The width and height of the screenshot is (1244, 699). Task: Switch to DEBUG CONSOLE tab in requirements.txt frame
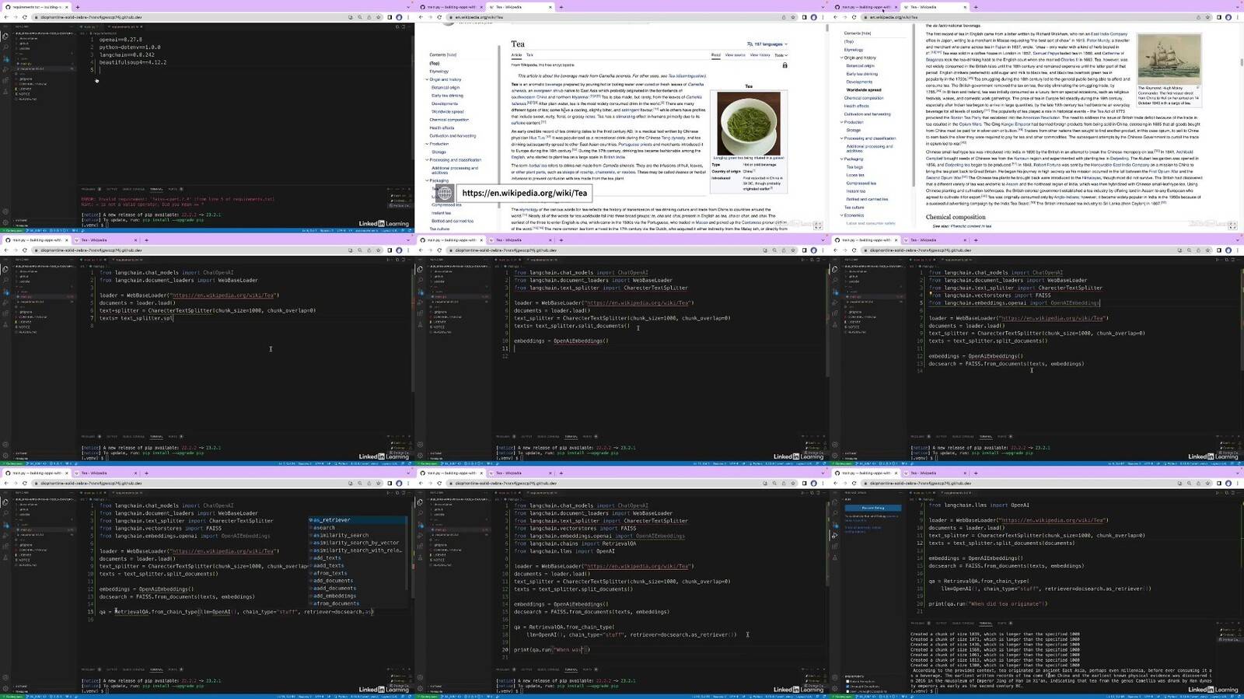click(x=134, y=189)
